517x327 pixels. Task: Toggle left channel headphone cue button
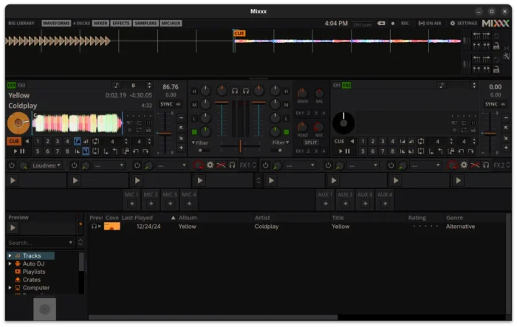[x=233, y=90]
